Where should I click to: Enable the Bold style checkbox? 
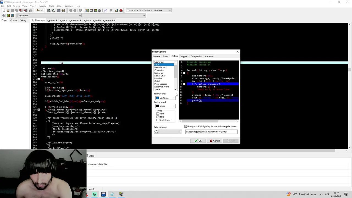point(158,114)
